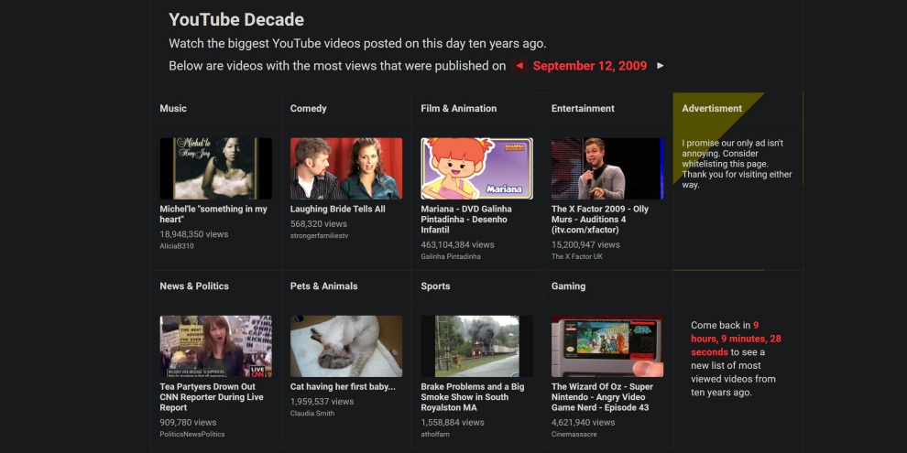Select the Comedy category heading

tap(309, 109)
